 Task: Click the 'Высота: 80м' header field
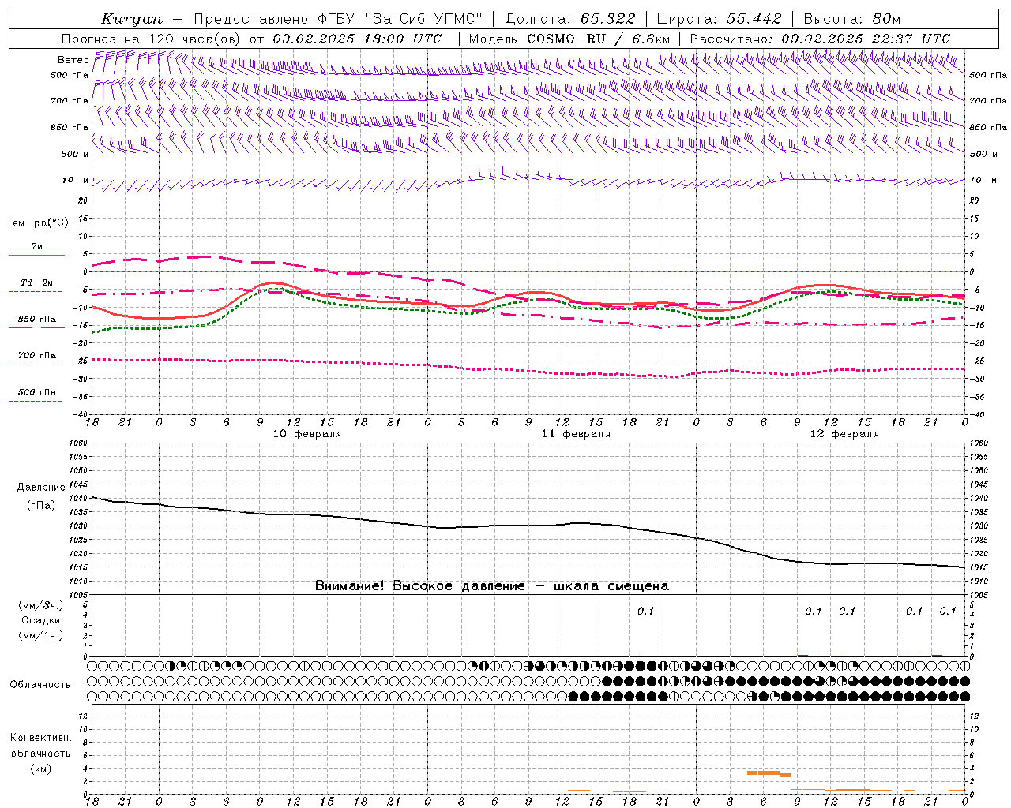852,19
